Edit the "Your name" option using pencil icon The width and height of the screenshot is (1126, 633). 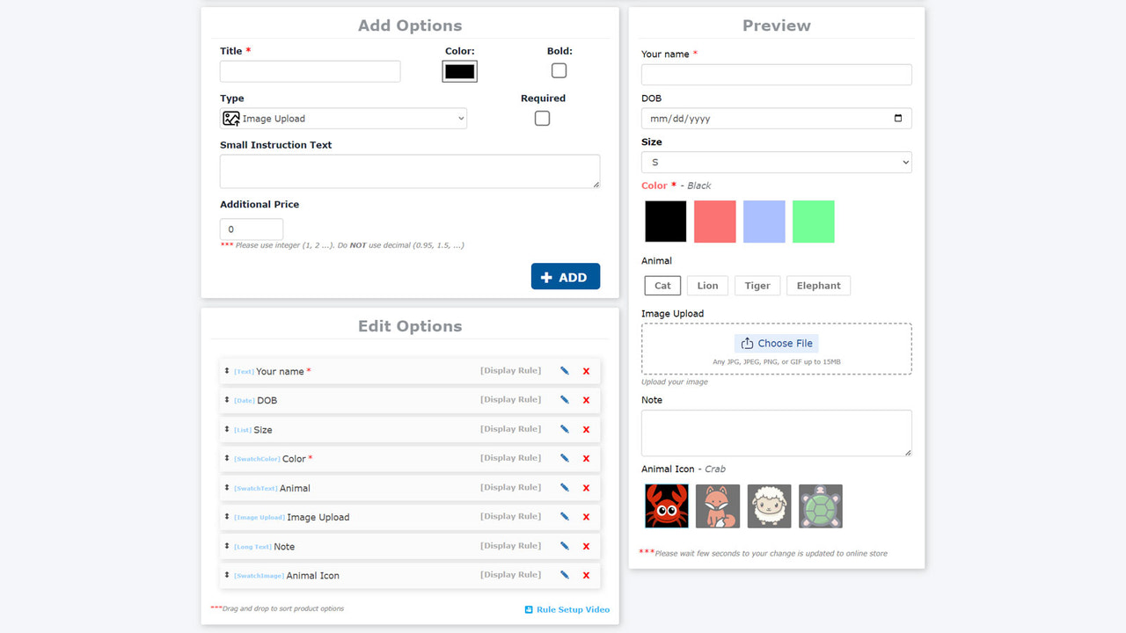click(564, 370)
